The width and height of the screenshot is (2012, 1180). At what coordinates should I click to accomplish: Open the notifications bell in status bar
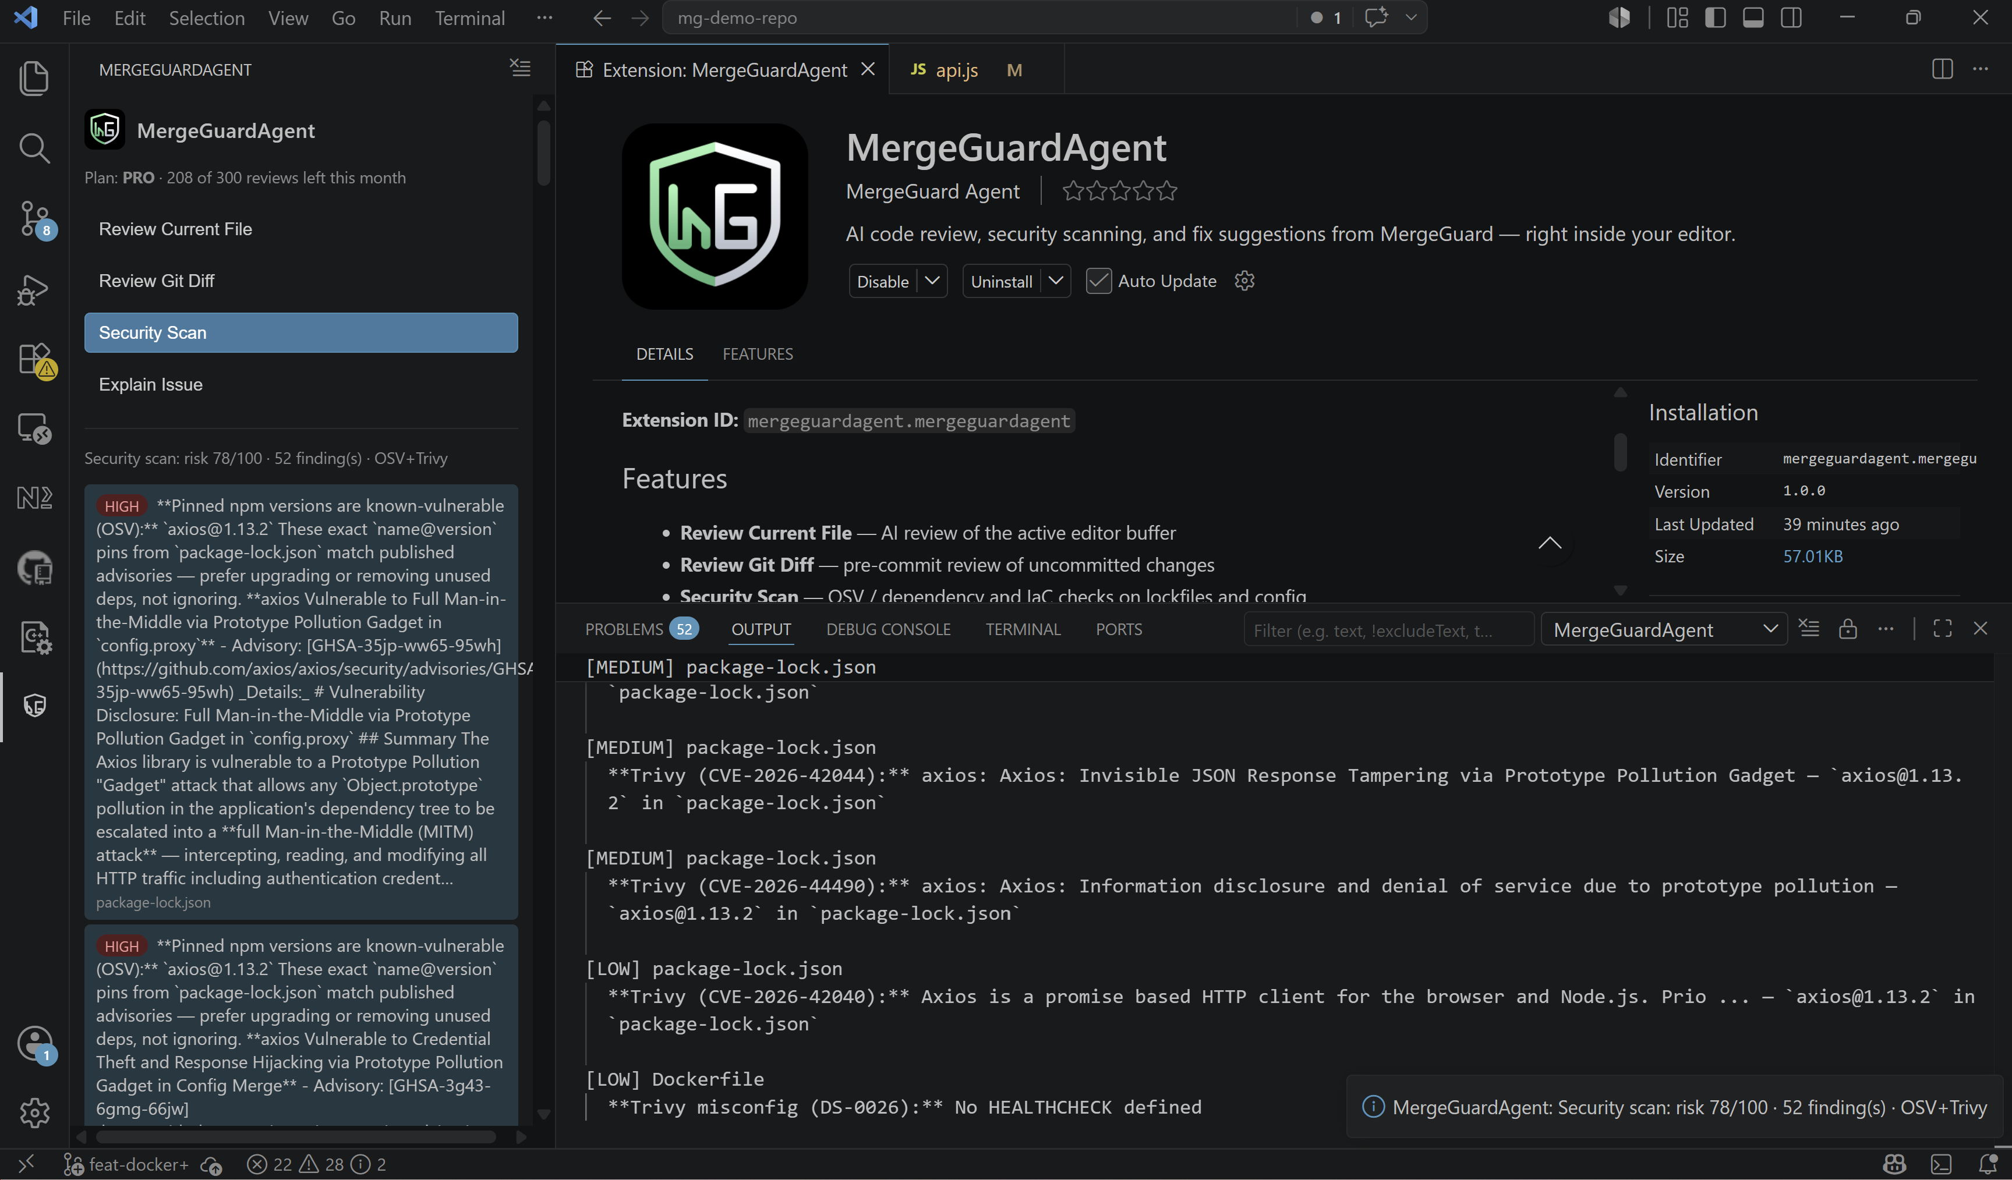[1988, 1164]
